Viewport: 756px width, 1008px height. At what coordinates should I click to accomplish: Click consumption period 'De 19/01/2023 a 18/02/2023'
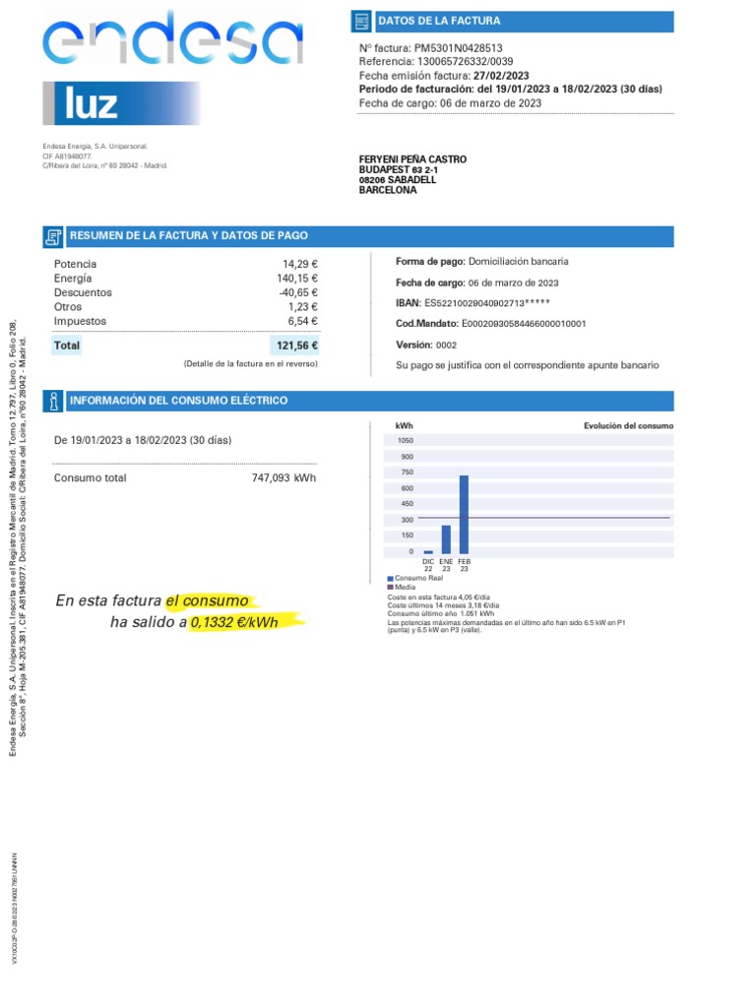(143, 440)
